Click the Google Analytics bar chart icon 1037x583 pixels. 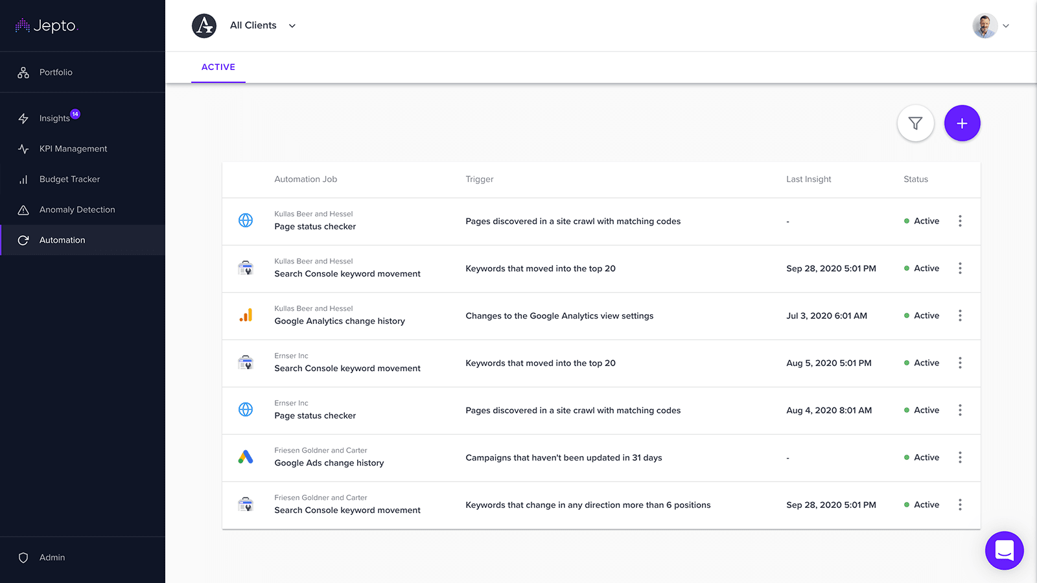pyautogui.click(x=246, y=315)
